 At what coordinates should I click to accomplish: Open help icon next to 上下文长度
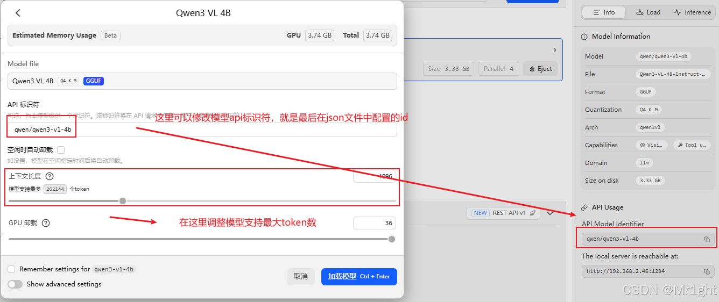50,176
